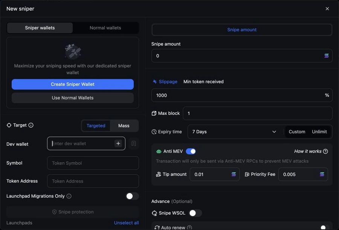Click the slippage percentage field showing 1000

pos(242,95)
